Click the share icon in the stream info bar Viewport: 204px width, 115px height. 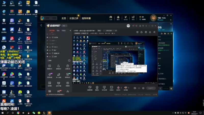154,32
